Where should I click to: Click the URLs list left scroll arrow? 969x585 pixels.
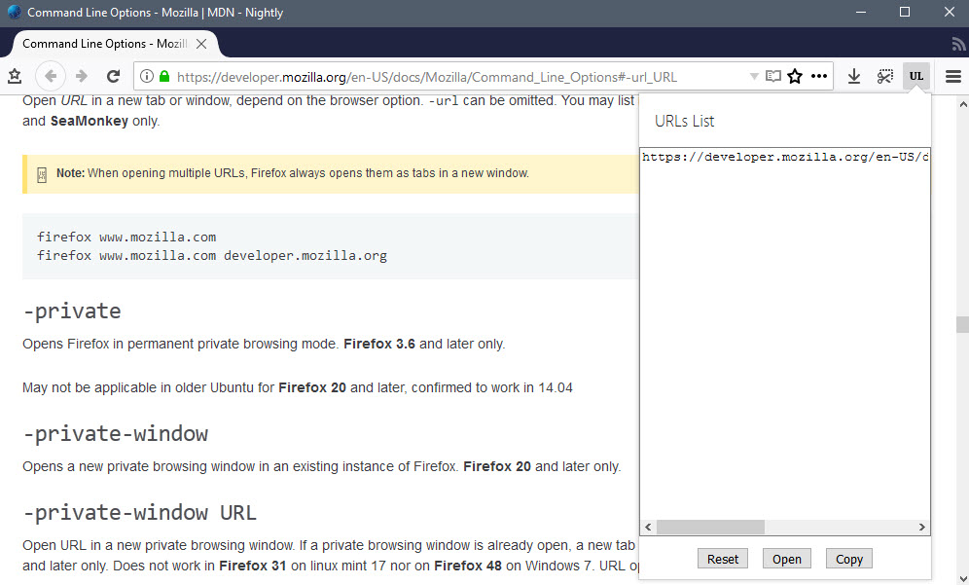point(648,527)
